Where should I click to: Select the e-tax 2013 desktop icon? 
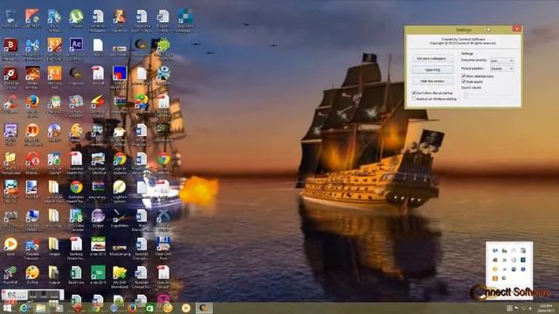pos(98,246)
